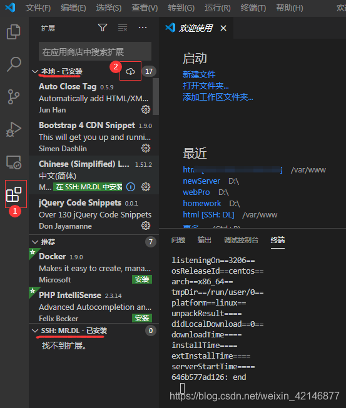Click terminal line '646b577ad126: end'
Viewport: 346px width, 408px height.
(x=209, y=377)
